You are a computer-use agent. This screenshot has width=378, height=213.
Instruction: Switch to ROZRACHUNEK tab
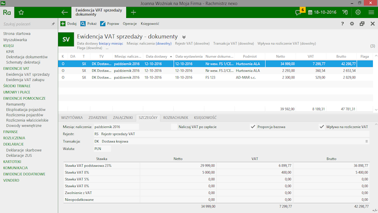(175, 117)
